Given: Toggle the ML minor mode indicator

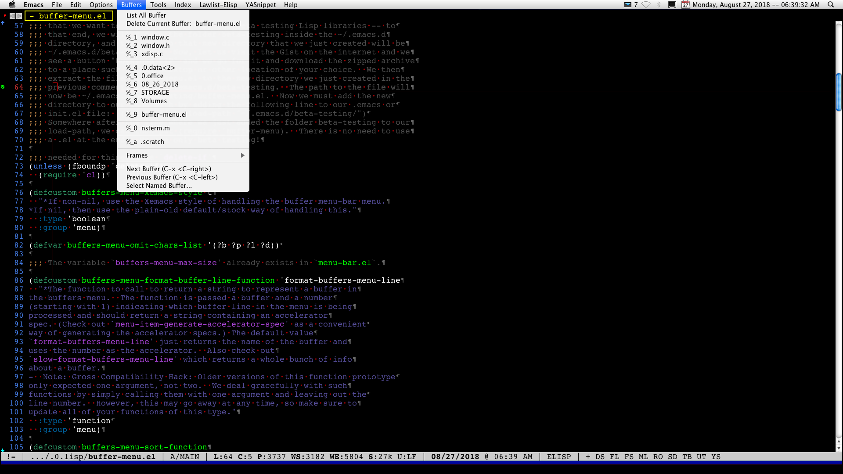Looking at the screenshot, I should click(x=643, y=456).
